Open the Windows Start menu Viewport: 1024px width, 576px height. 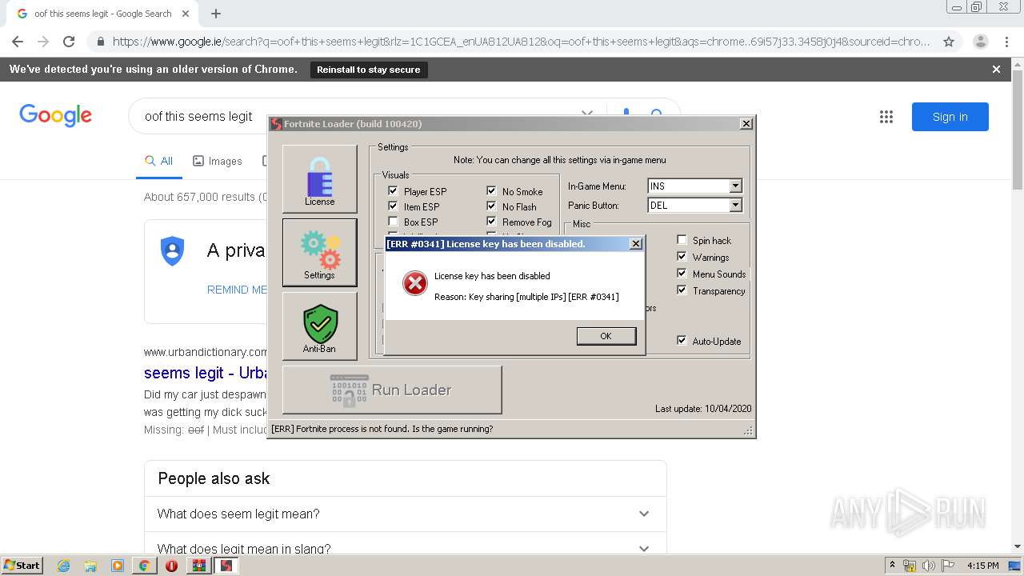(x=22, y=566)
